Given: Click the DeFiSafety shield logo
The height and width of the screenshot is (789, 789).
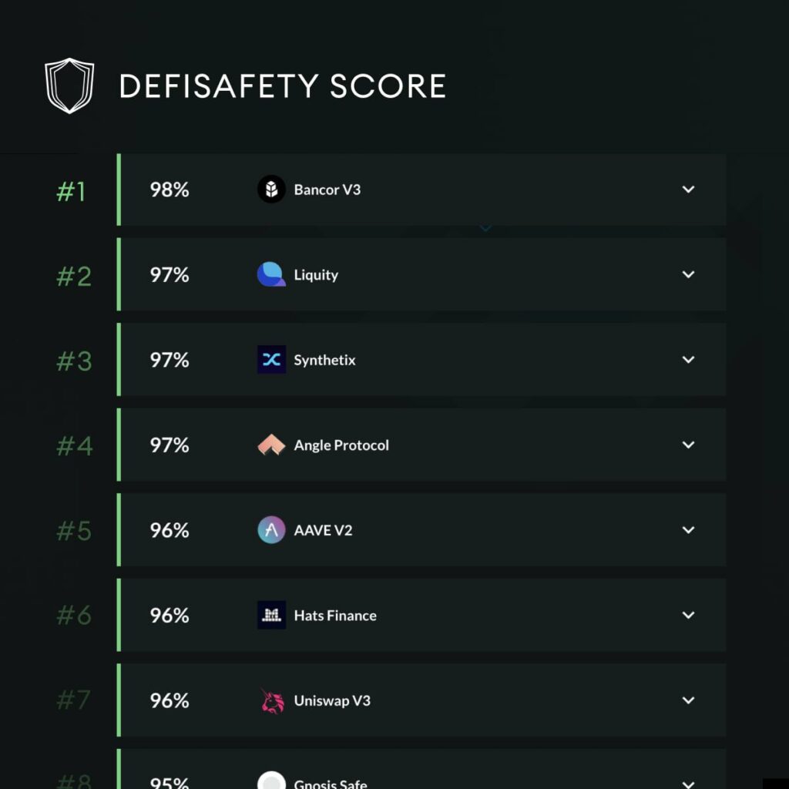Looking at the screenshot, I should [x=69, y=86].
